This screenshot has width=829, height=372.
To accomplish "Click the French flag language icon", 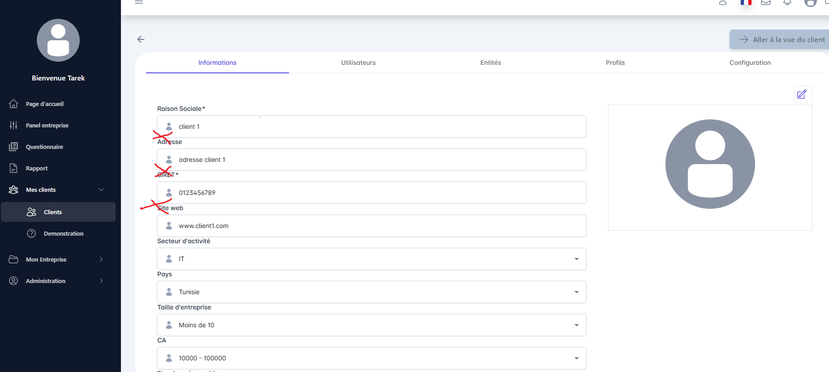I will click(x=746, y=2).
